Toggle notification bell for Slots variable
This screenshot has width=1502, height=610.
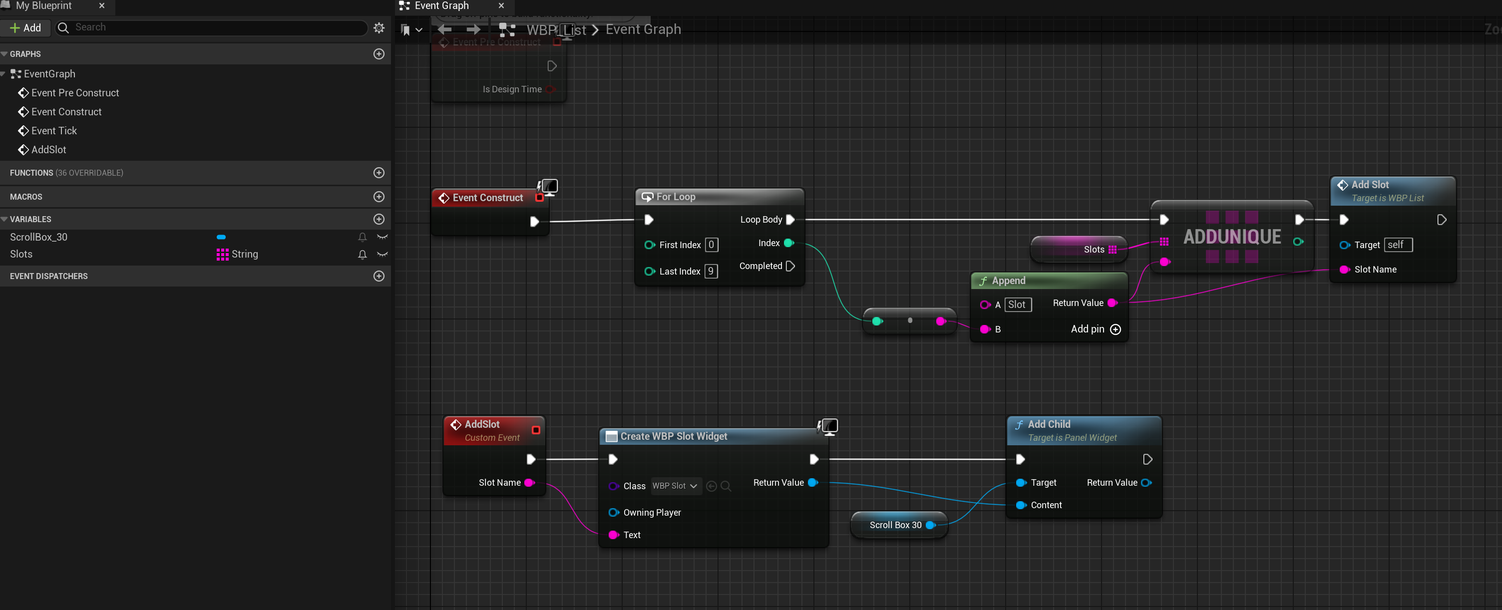click(x=362, y=254)
